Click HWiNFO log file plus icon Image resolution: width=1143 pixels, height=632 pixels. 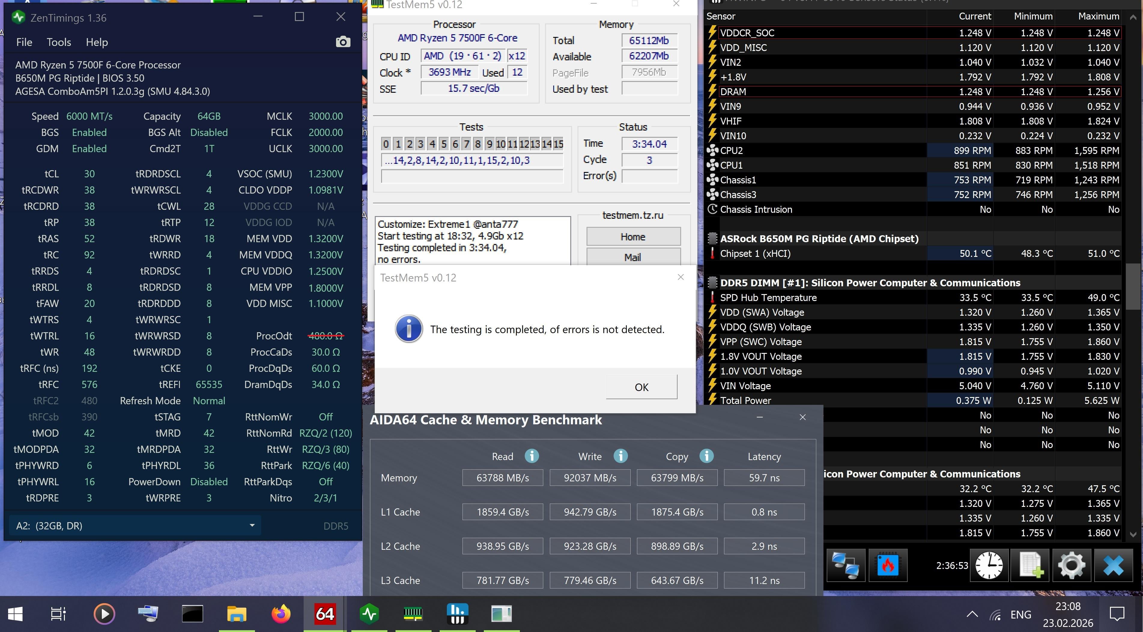point(1030,565)
